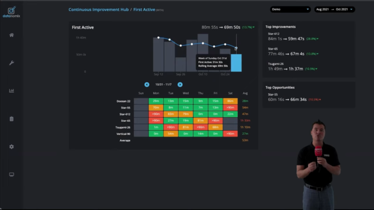Open the monitor display icon in sidebar
The height and width of the screenshot is (210, 374).
(12, 174)
